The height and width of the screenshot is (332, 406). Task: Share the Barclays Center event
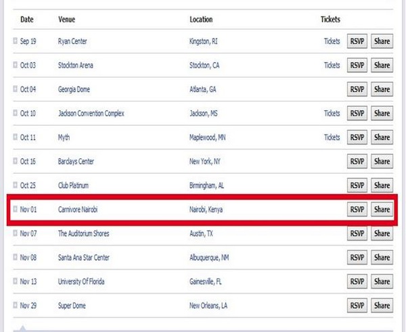coord(382,162)
